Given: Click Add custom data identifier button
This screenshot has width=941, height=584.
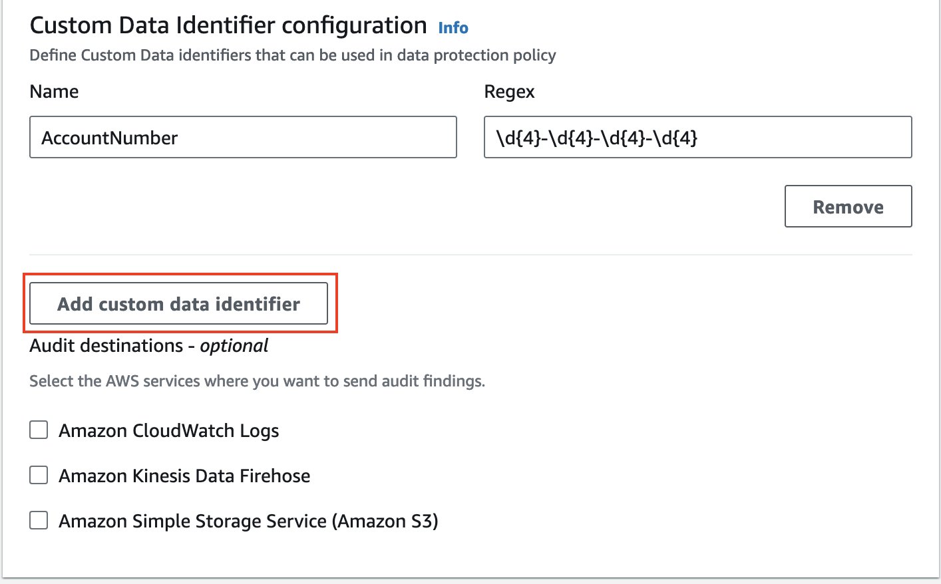Looking at the screenshot, I should (178, 304).
